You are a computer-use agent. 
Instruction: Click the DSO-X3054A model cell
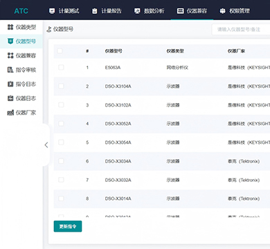pyautogui.click(x=118, y=142)
